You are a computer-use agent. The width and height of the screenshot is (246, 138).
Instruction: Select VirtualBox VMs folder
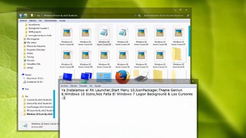32,64
